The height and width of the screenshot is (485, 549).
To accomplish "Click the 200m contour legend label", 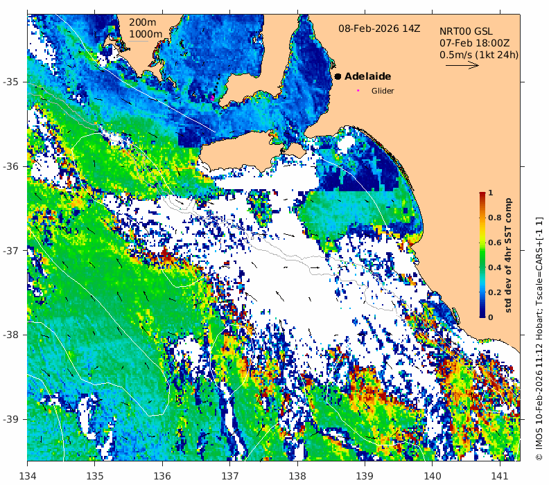I will coord(143,22).
